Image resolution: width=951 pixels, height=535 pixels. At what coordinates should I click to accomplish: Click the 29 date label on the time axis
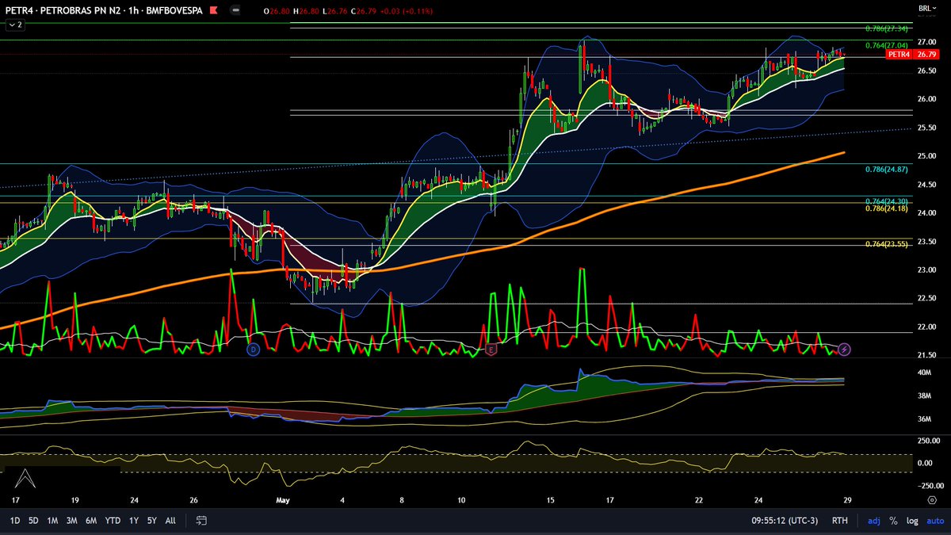pos(848,500)
